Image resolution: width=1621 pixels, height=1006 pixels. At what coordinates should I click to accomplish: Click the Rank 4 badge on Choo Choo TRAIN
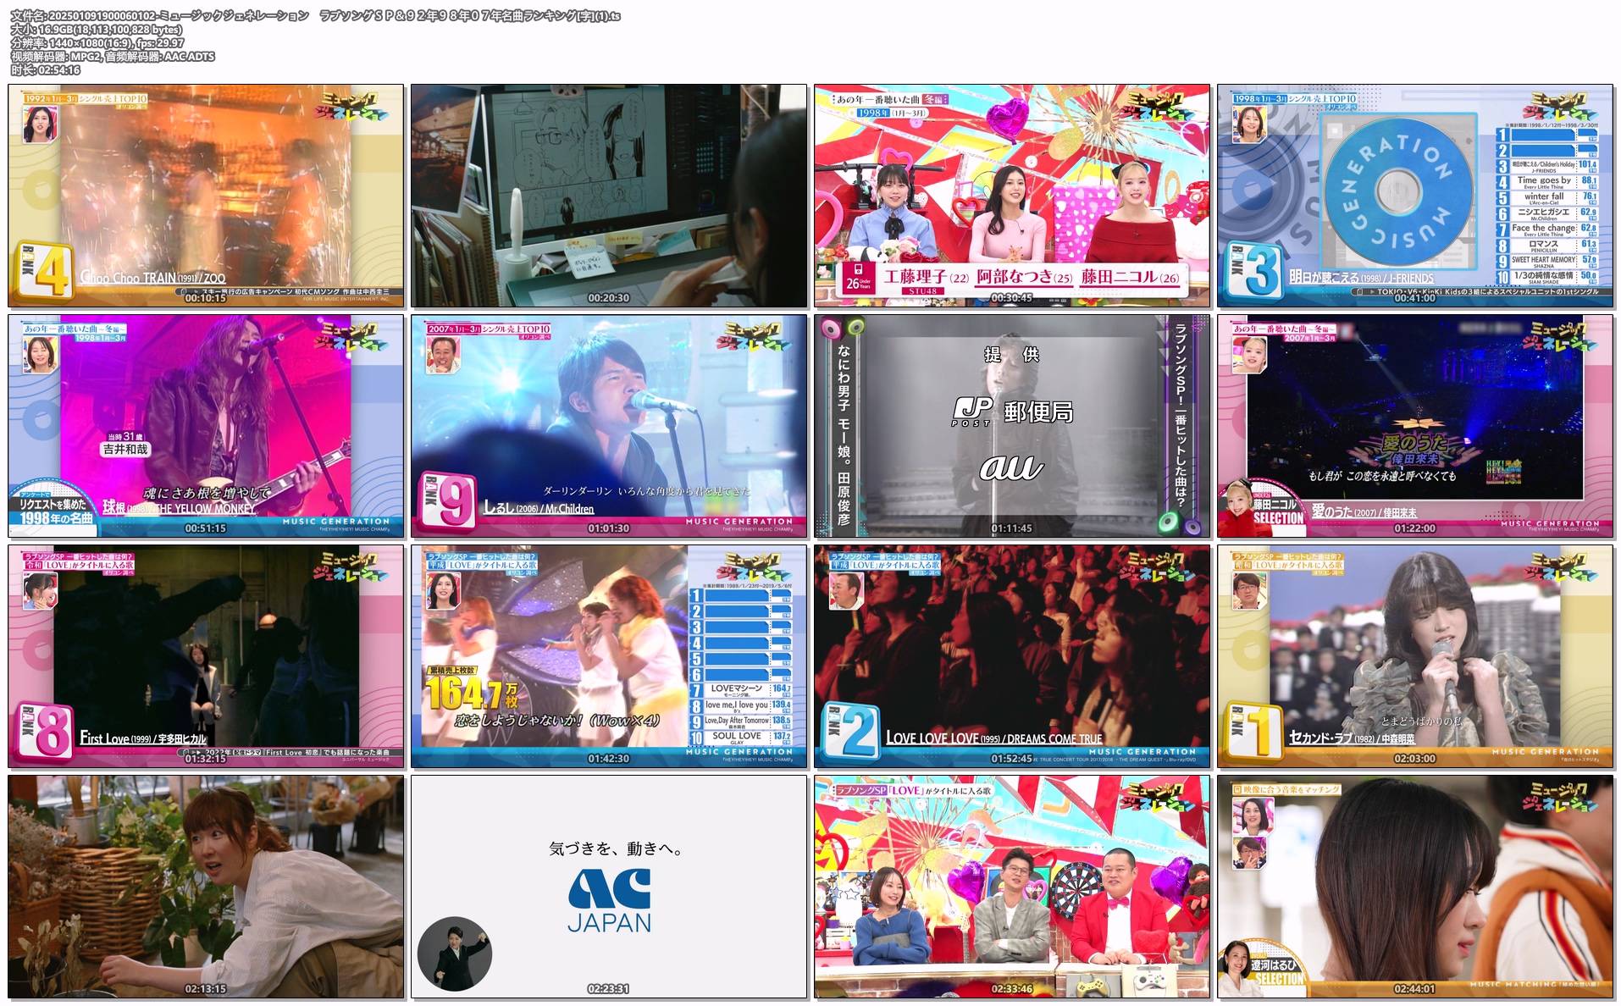46,271
